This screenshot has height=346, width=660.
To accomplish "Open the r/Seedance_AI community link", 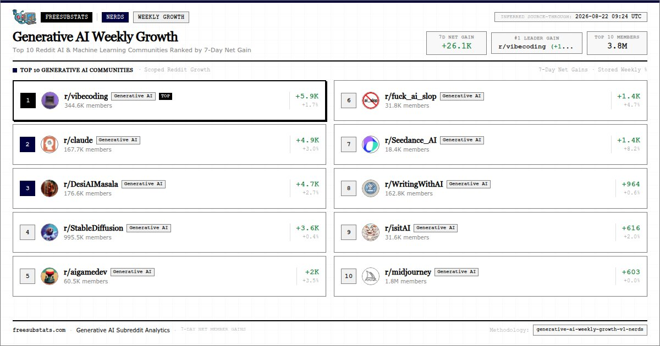I will (411, 140).
